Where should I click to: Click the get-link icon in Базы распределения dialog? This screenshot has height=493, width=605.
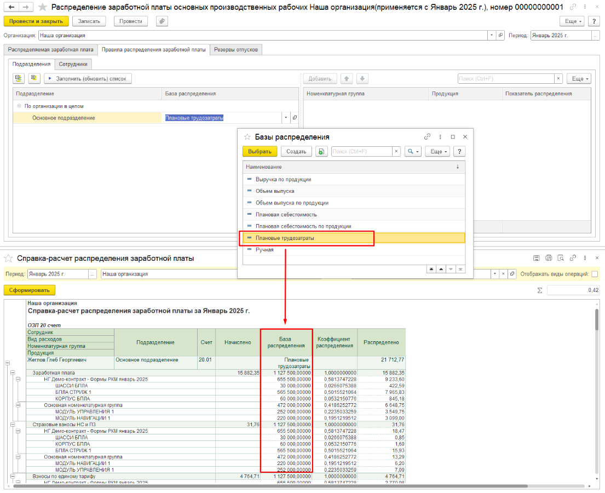coord(427,137)
